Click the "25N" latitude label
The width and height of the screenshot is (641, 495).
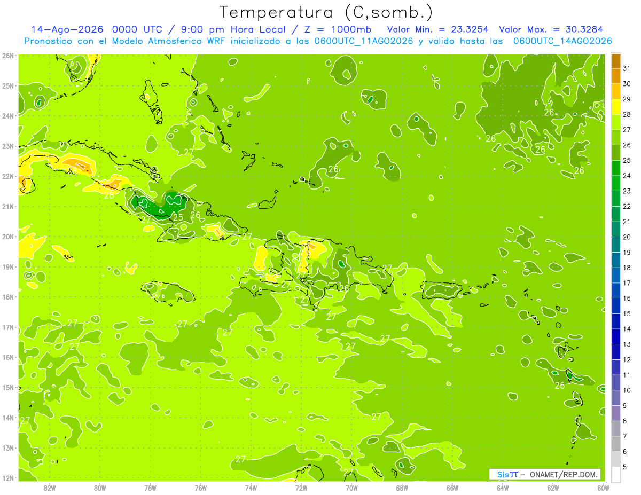[8, 85]
